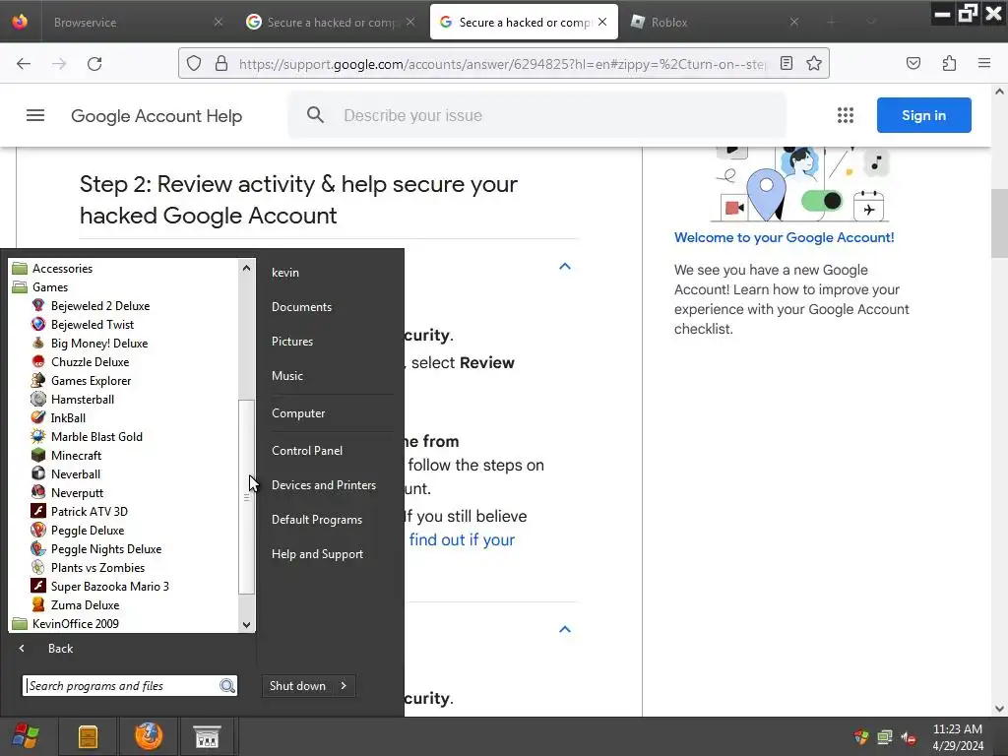
Task: Open Computer from Start menu
Action: (x=298, y=413)
